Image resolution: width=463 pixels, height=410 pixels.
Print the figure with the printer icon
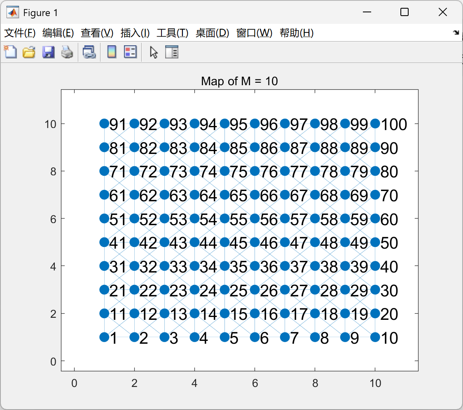pyautogui.click(x=67, y=52)
